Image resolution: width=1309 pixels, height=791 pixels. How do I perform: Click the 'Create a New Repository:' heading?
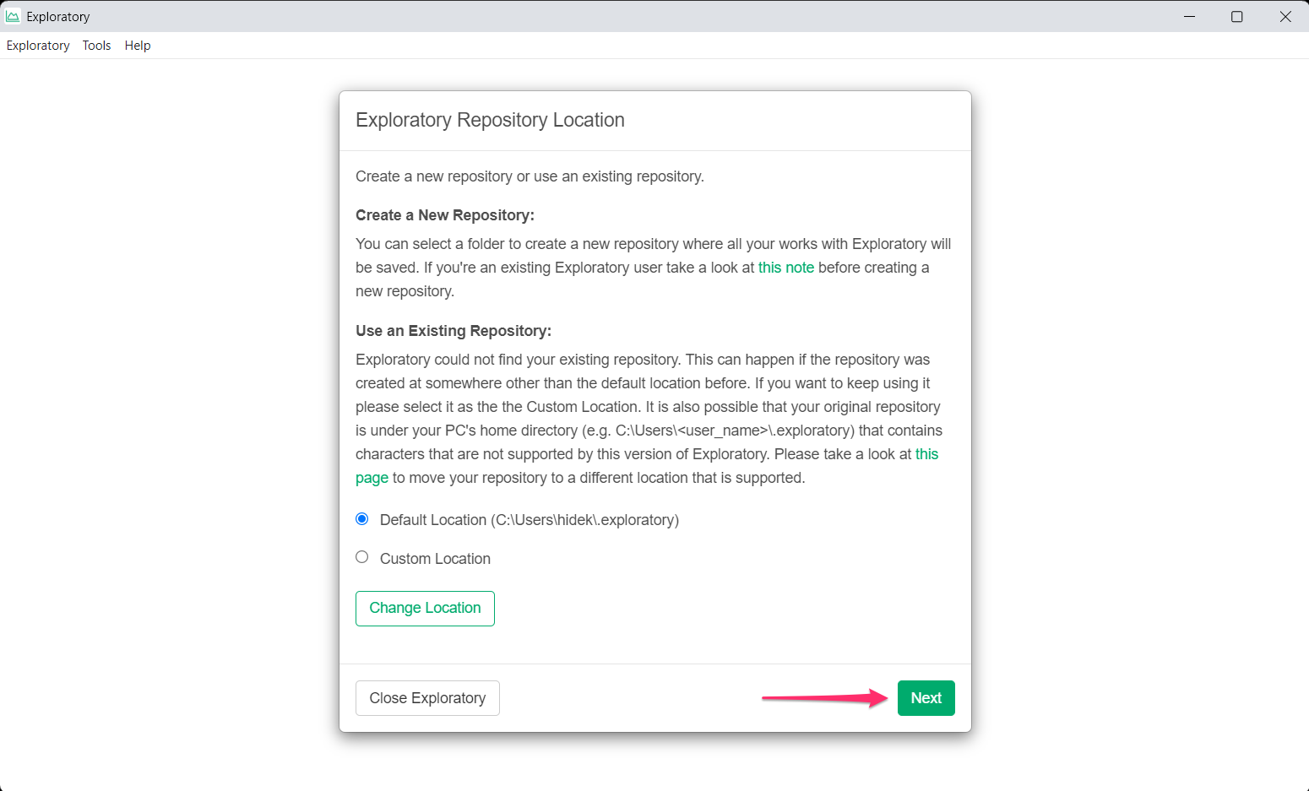(x=445, y=215)
